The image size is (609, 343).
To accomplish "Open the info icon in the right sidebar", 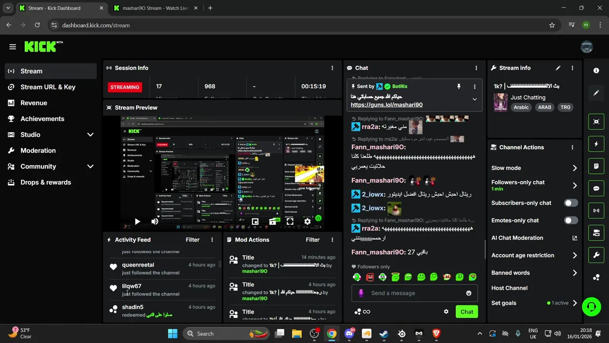I will (596, 71).
